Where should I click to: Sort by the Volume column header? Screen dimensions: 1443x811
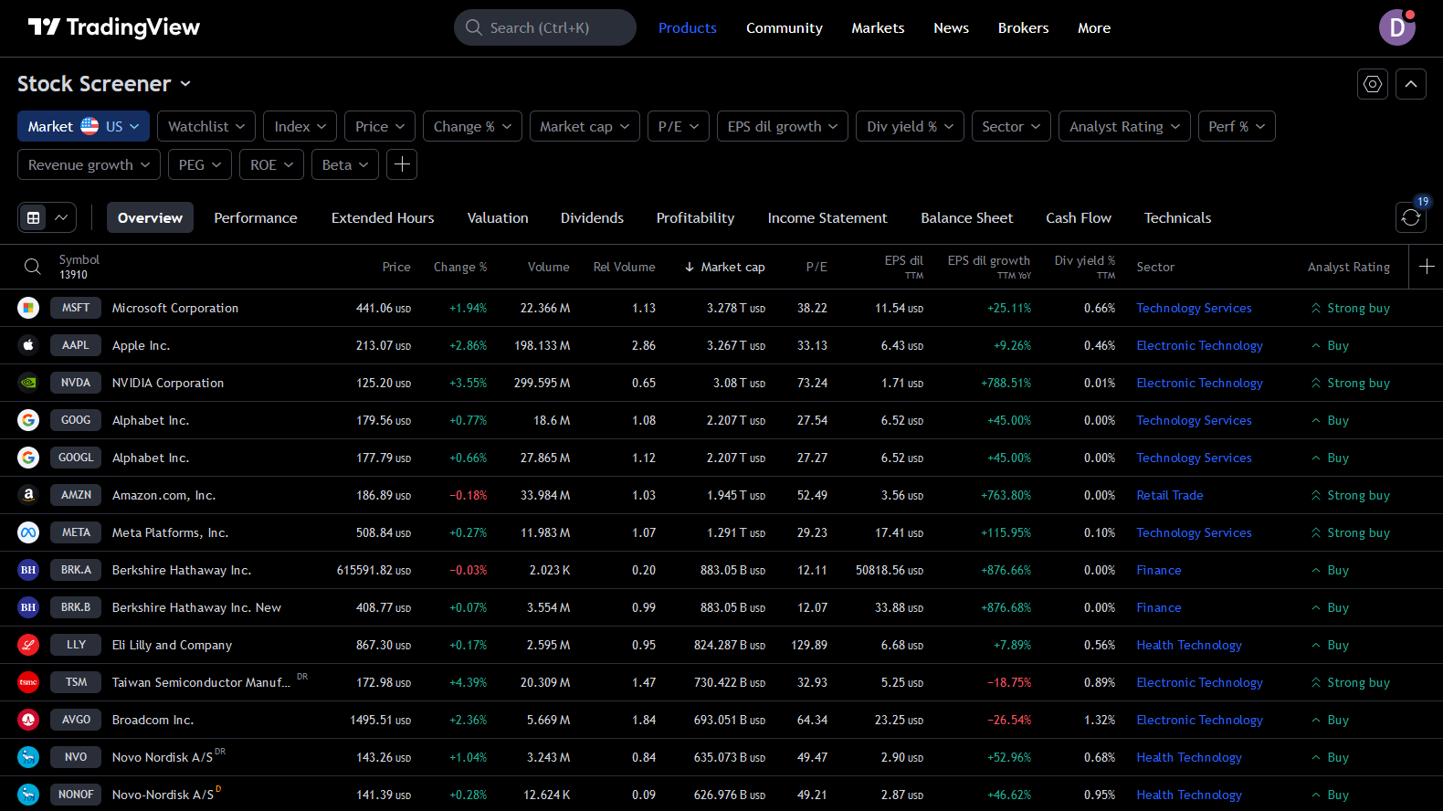[x=548, y=267]
